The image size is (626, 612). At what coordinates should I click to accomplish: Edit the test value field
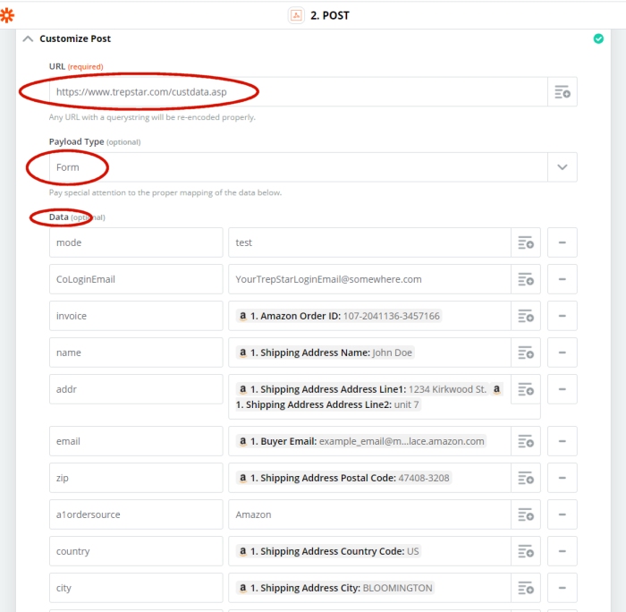(x=369, y=242)
